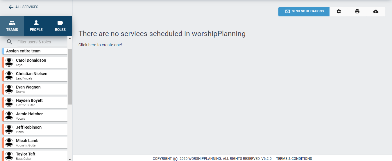392x161 pixels.
Task: Send notifications to the team
Action: (x=304, y=11)
